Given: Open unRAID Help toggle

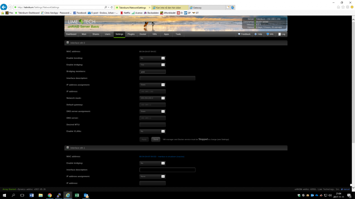Looking at the screenshot, I should tap(258, 34).
